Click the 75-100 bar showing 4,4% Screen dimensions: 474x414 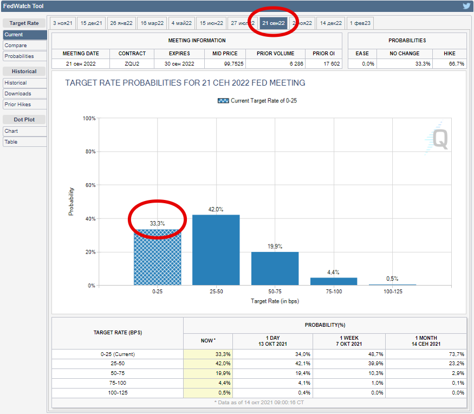pyautogui.click(x=334, y=282)
